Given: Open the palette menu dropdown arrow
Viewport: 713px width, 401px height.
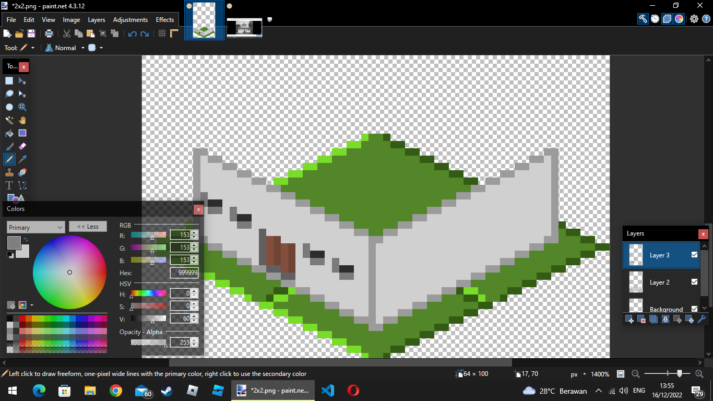Looking at the screenshot, I should (31, 305).
